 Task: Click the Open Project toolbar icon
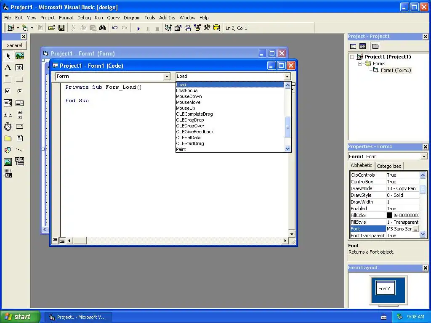[x=51, y=28]
